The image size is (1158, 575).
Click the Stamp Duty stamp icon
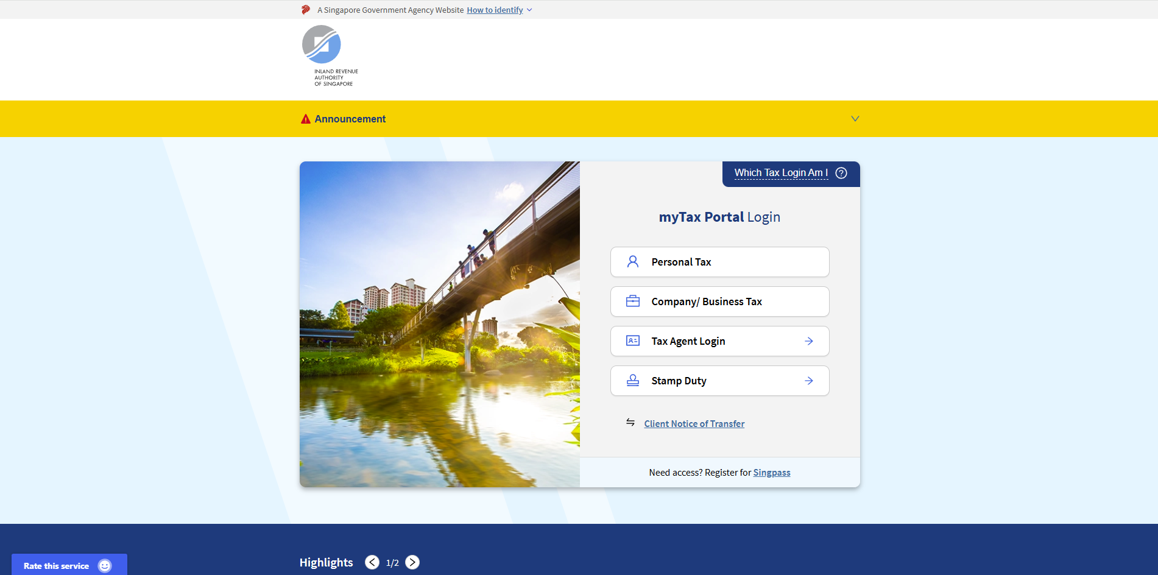click(x=633, y=381)
